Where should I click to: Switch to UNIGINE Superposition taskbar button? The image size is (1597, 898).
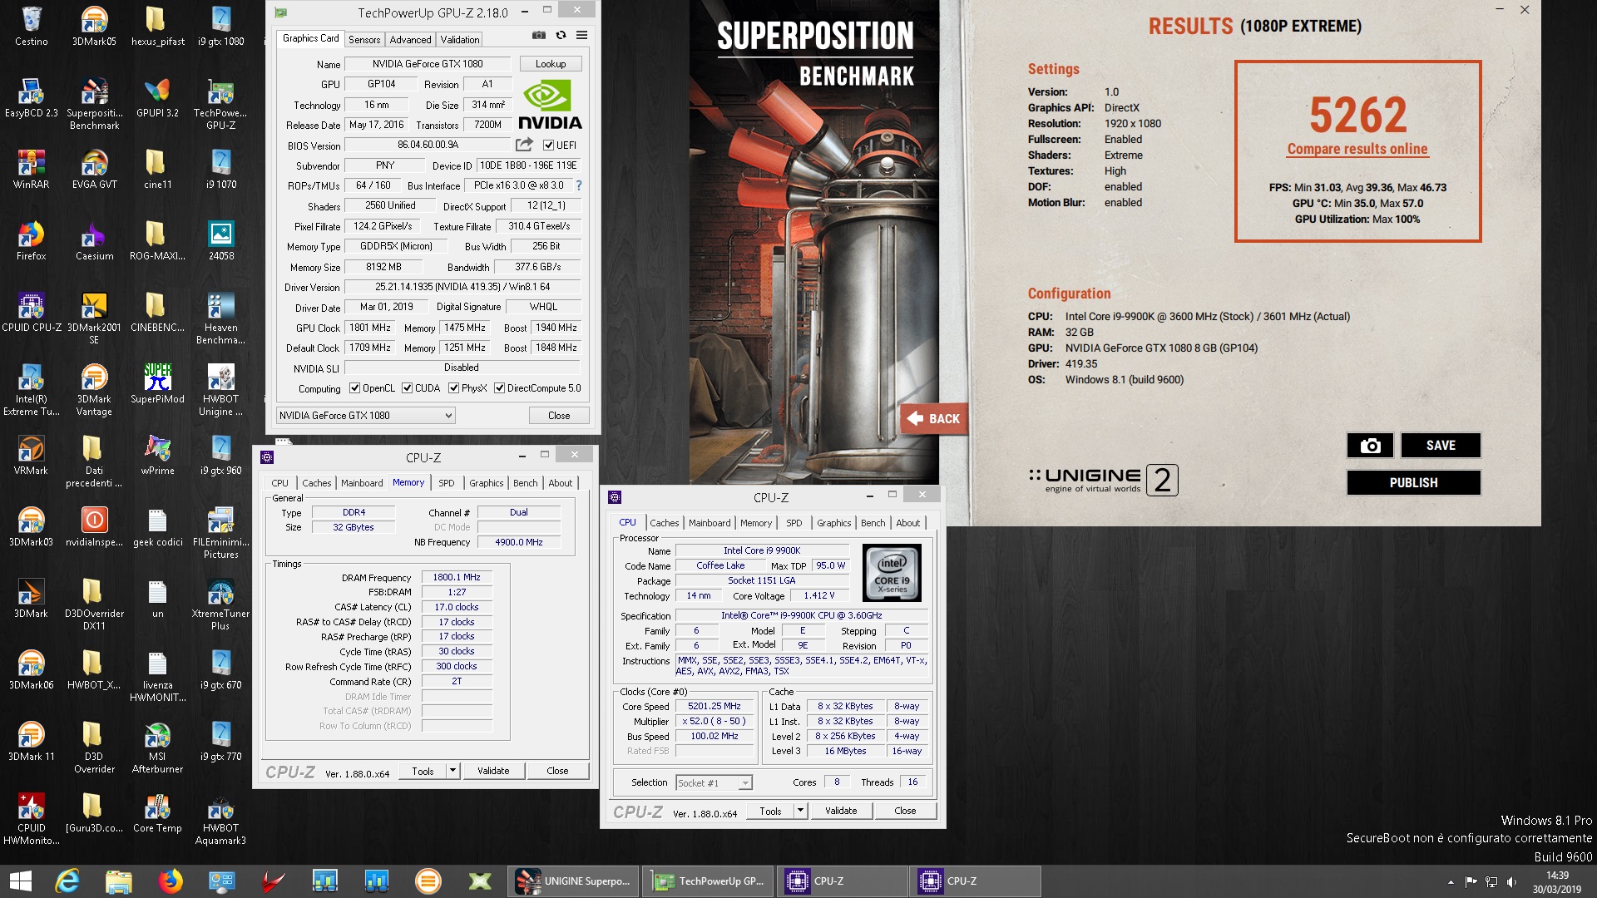point(572,881)
